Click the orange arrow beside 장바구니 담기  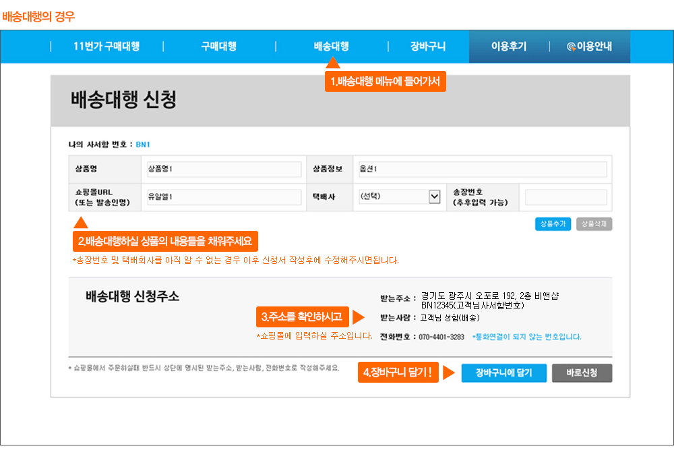tap(448, 373)
